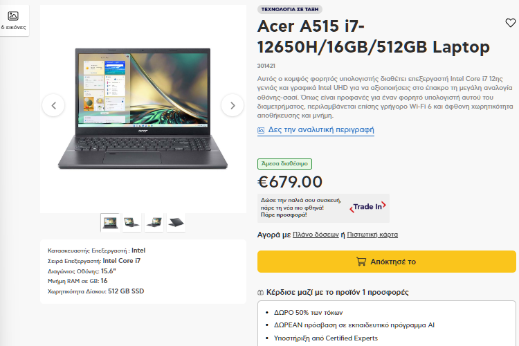Click the image icon beside Δες την αναλυτική περιγραφή

coord(261,131)
